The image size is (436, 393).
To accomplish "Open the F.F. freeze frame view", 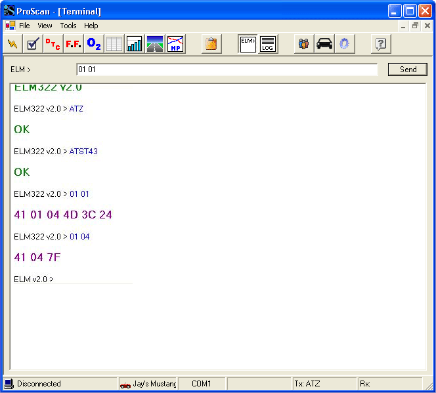I will point(74,43).
